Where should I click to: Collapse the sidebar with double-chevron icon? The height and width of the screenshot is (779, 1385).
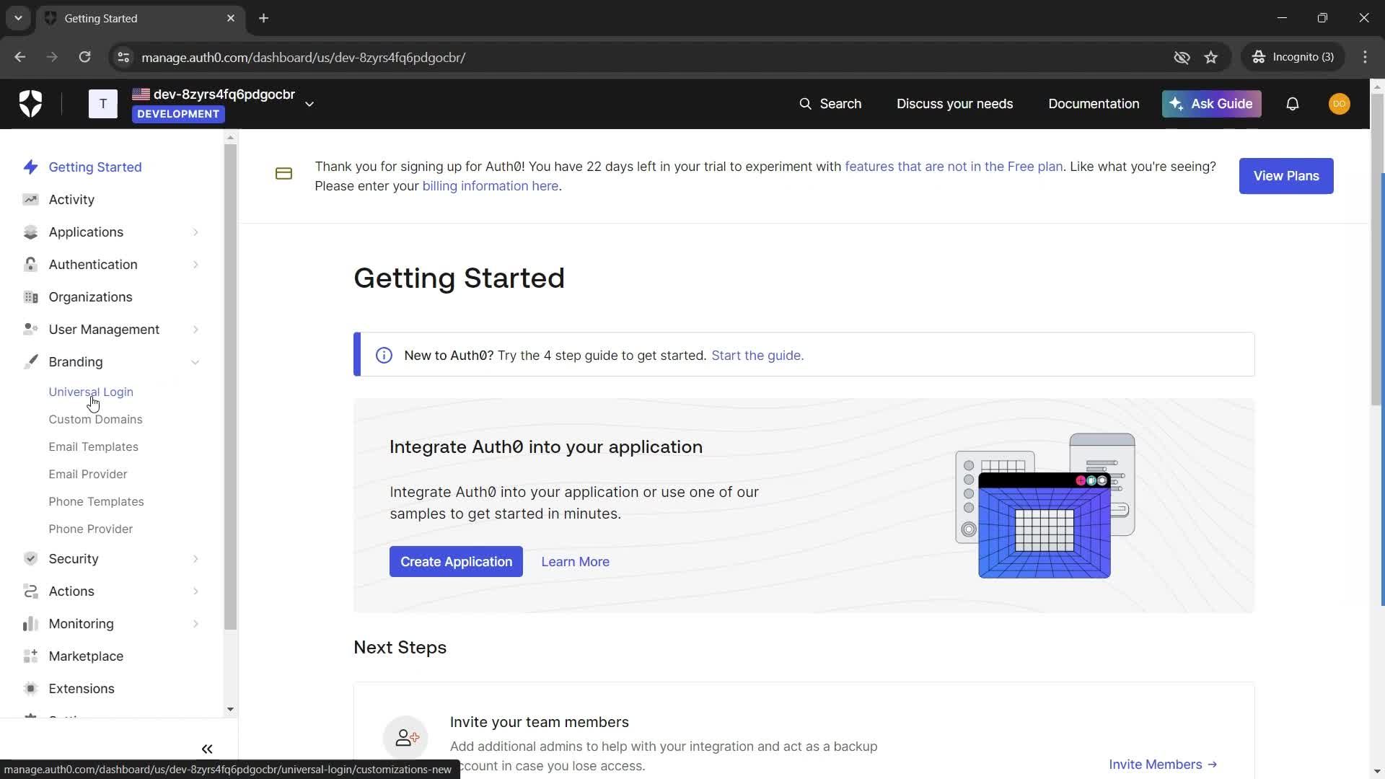tap(207, 749)
